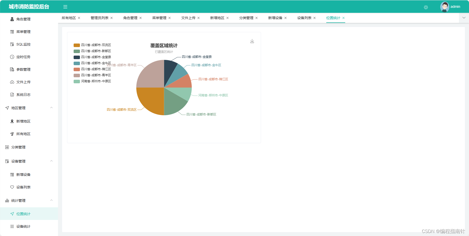Switch to the 角色管理 tab
The image size is (469, 236).
(130, 18)
